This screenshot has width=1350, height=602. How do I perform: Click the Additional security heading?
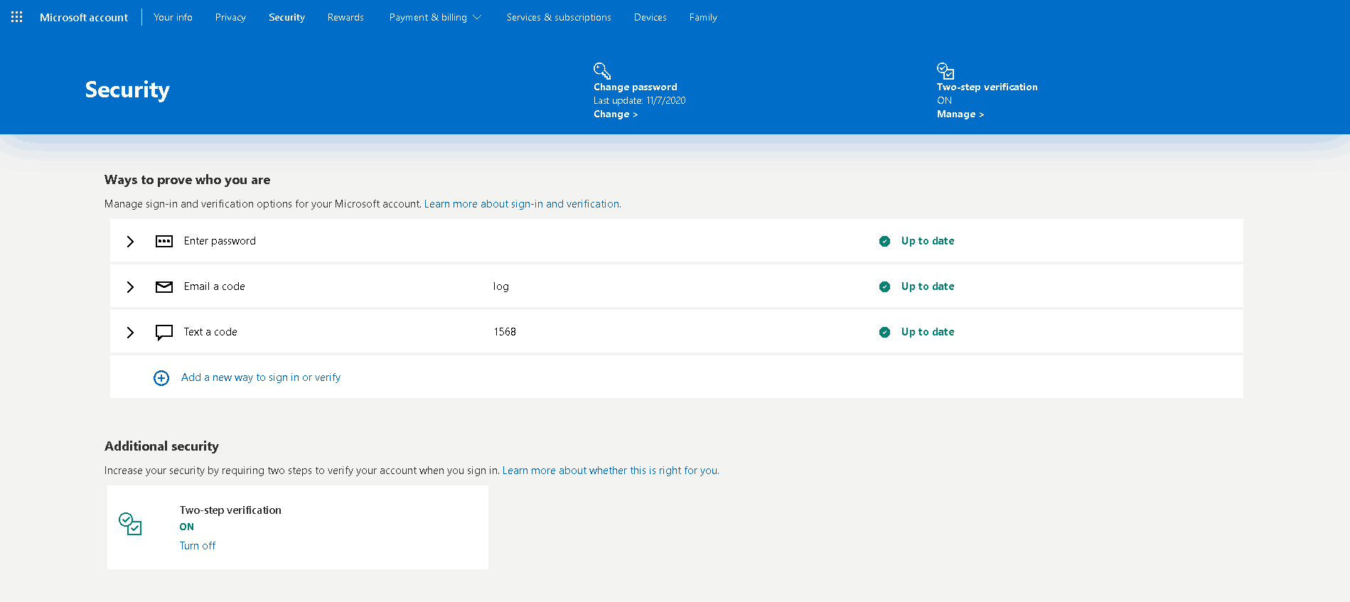161,446
